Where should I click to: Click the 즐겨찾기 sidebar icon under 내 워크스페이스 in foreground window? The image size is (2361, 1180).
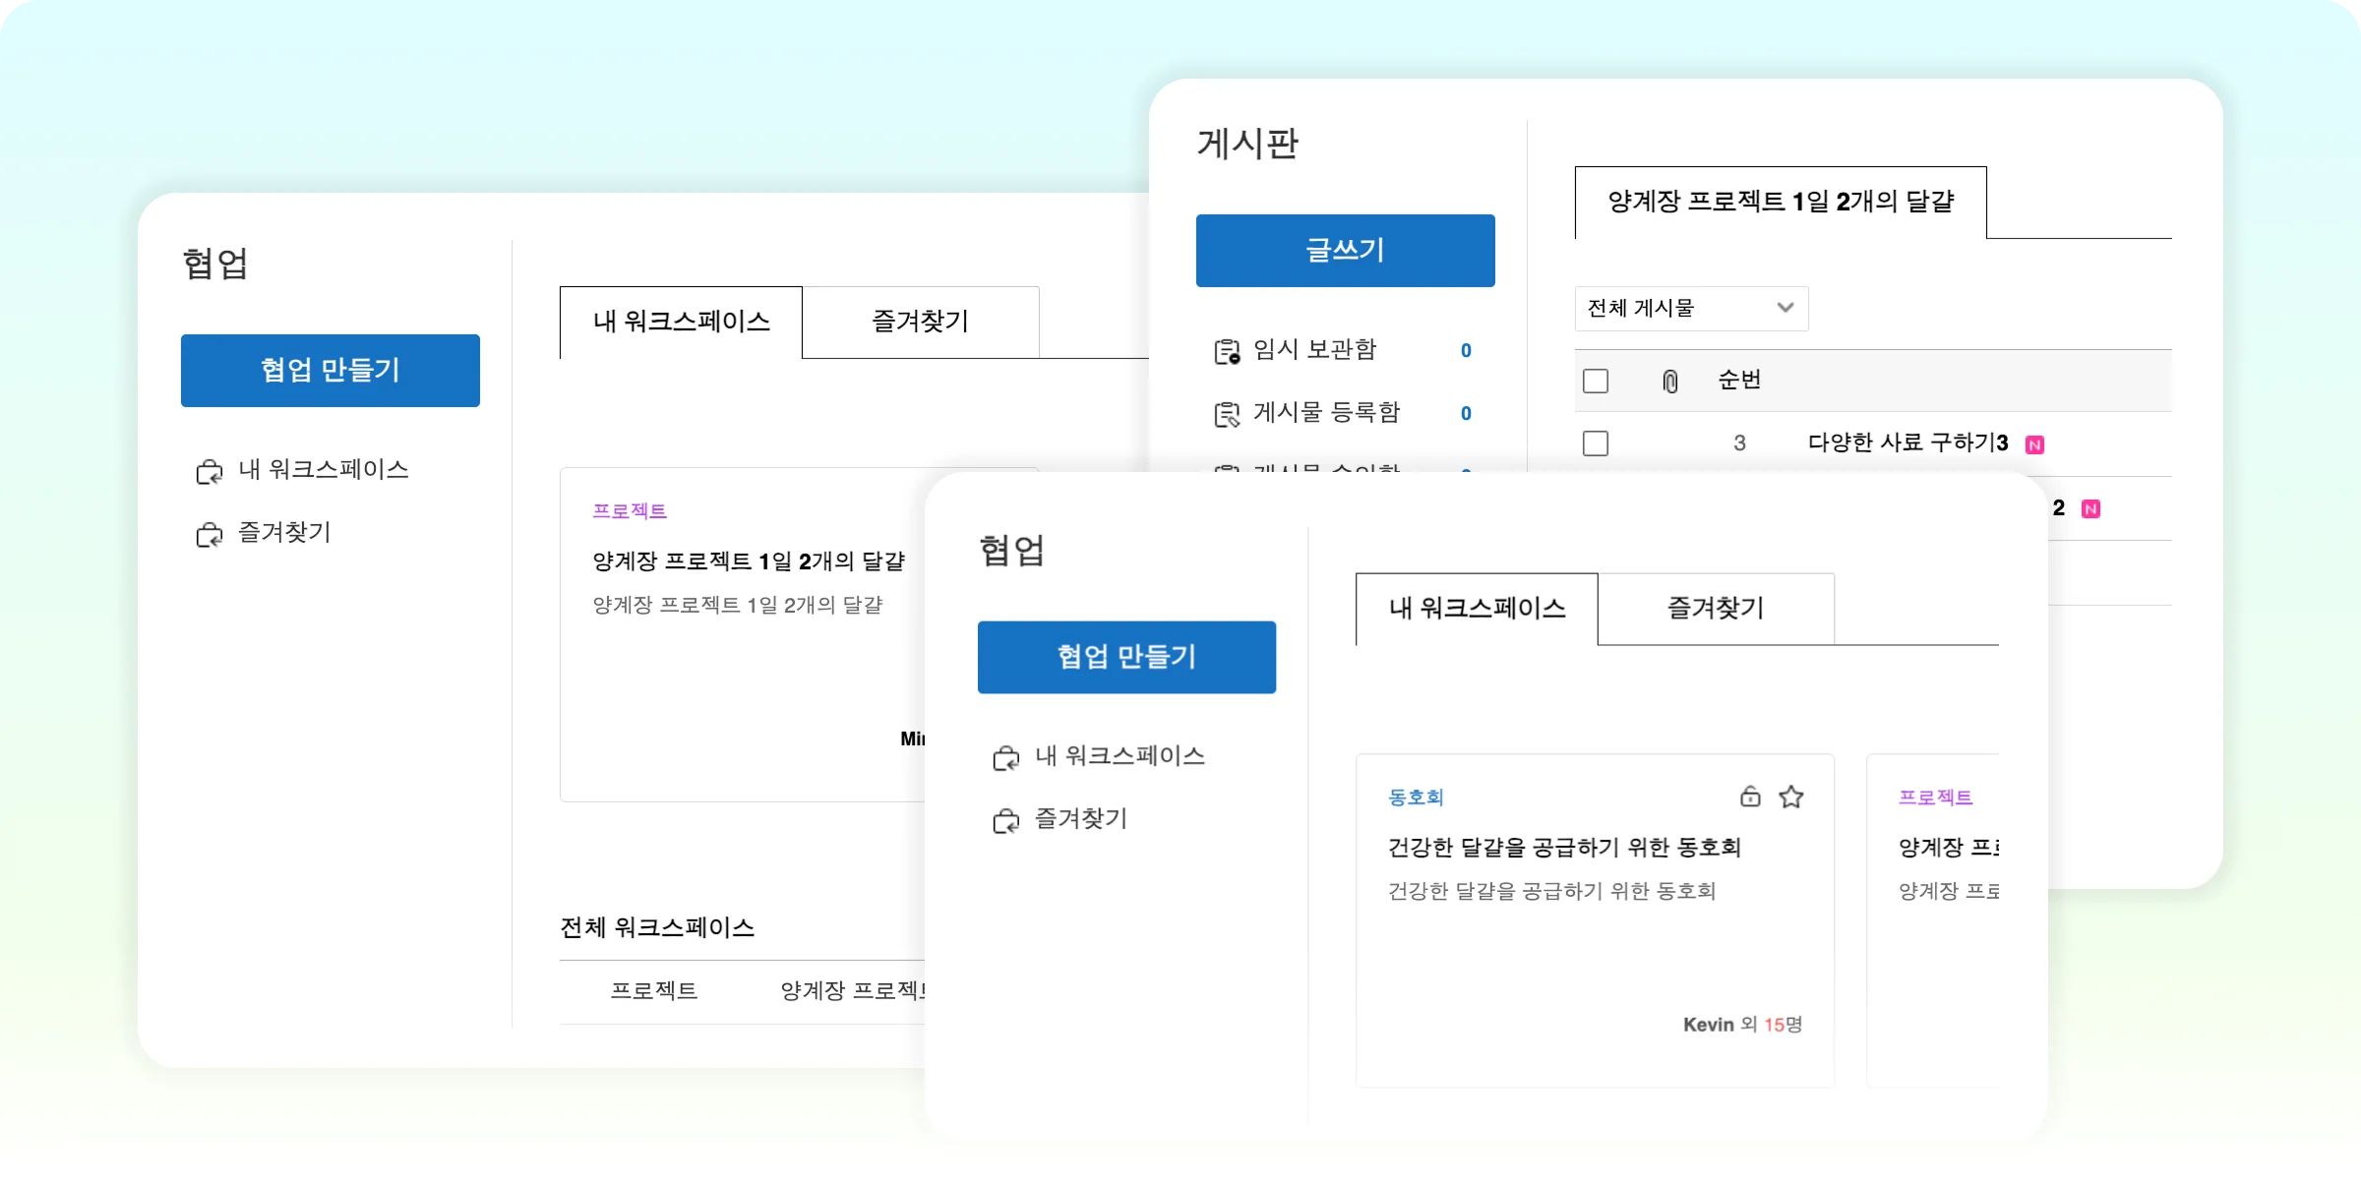[x=1005, y=820]
